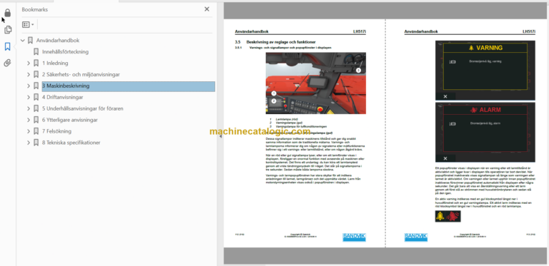Click the Bookmarks panel title
Screen dimensions: 549x266
tap(34, 9)
